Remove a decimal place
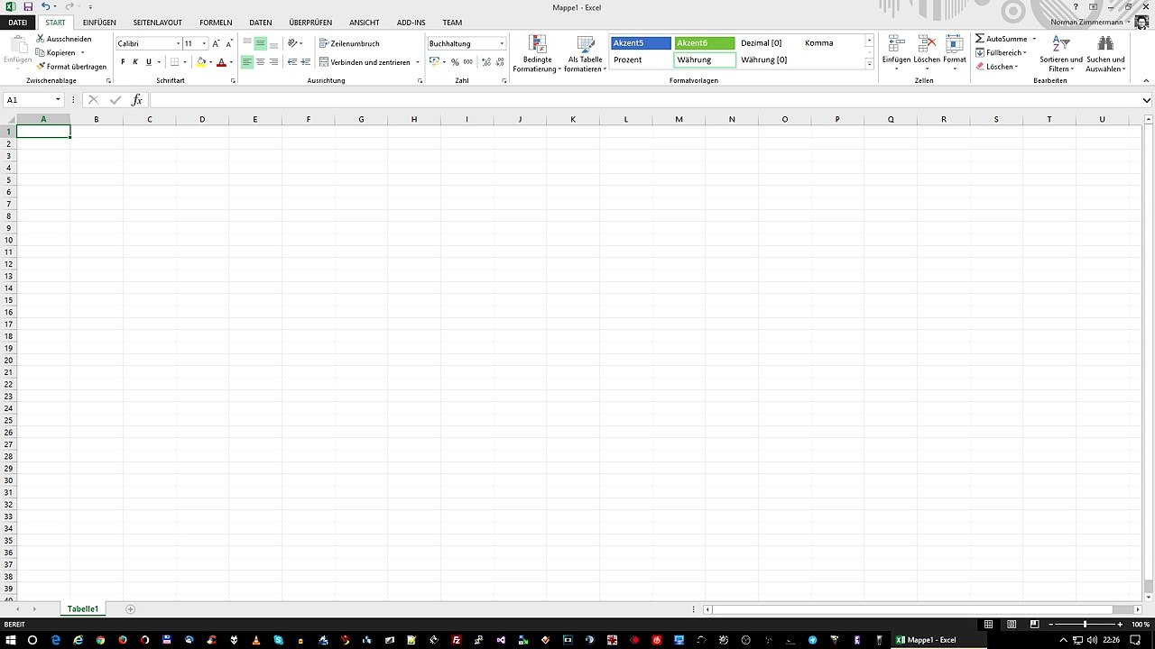 tap(499, 62)
